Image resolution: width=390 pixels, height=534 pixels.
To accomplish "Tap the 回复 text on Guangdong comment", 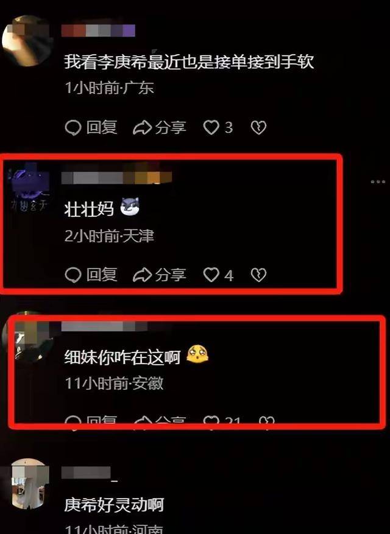I will coord(102,127).
